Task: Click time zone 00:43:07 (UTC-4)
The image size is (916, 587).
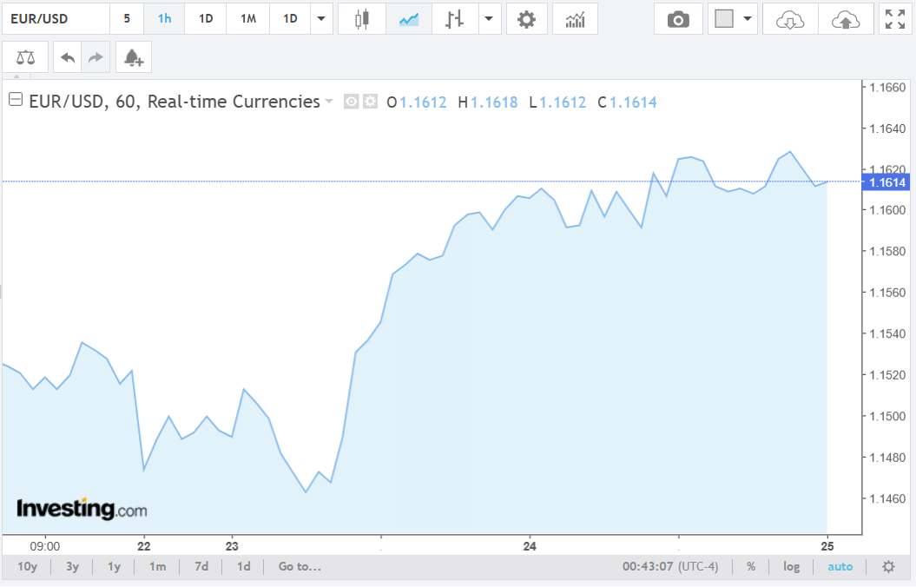Action: 670,566
